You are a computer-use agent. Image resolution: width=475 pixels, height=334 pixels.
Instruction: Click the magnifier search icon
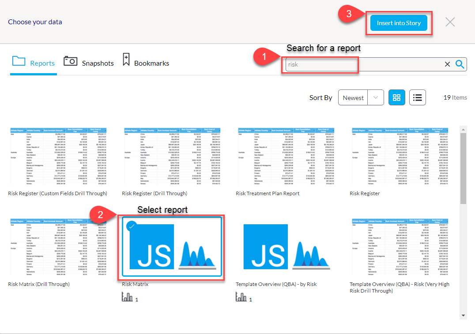tap(460, 64)
